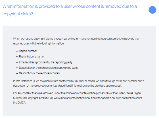Click "Description of the rights holder's copyrighted work"
The width and height of the screenshot is (159, 118).
point(48,68)
